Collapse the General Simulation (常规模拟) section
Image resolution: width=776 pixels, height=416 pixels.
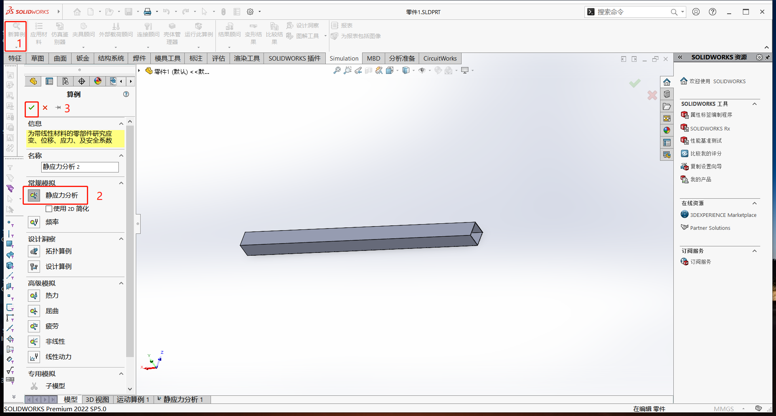(x=121, y=183)
